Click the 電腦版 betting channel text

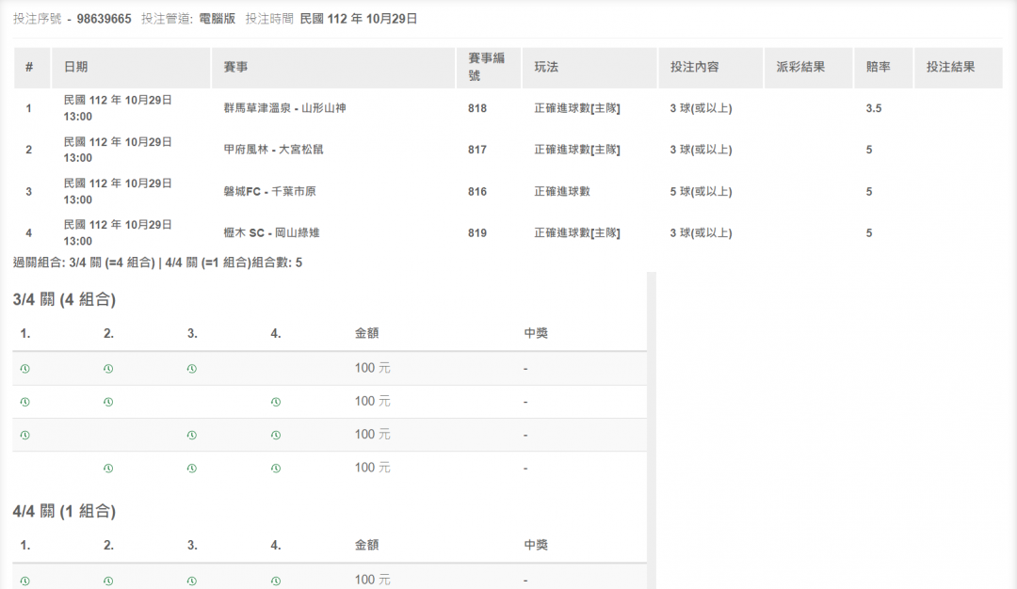(217, 19)
